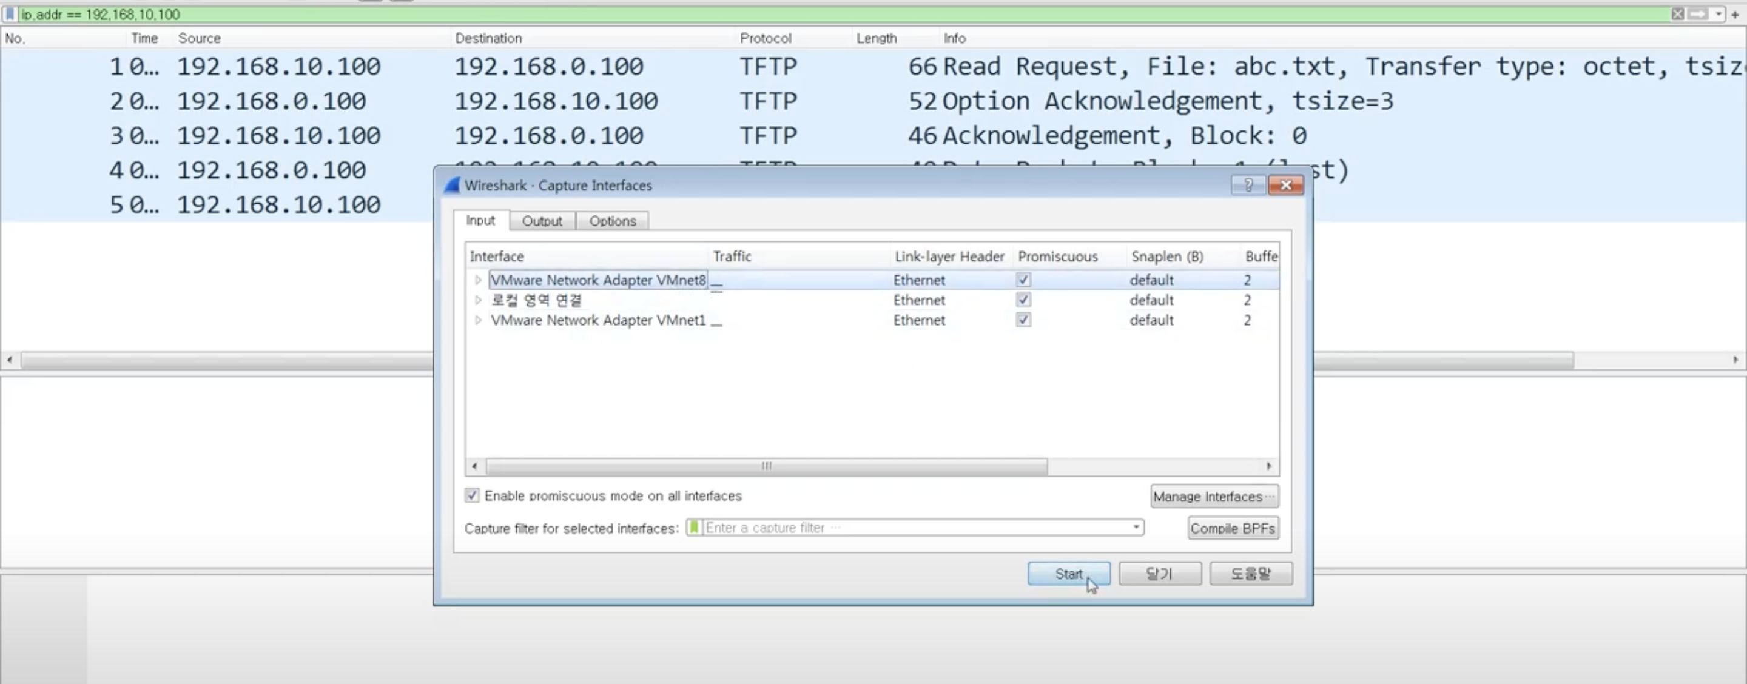Expand VMware Network Adapter VMnet1 row

478,320
